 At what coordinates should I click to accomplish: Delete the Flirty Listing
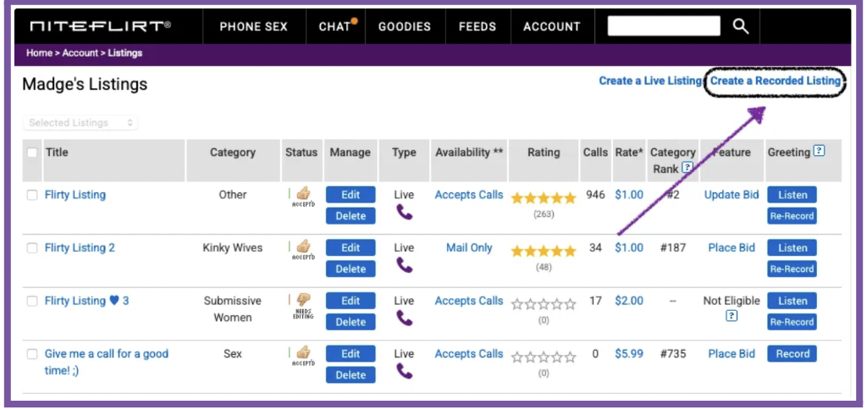[x=351, y=216]
